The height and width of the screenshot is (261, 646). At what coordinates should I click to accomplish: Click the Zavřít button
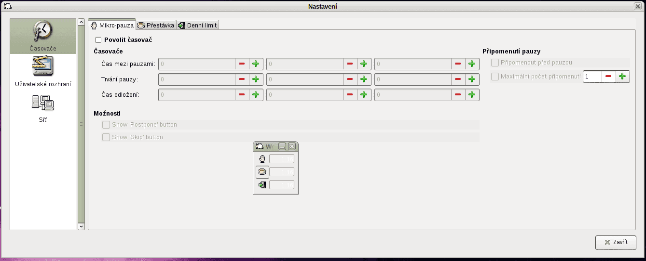[x=616, y=242]
